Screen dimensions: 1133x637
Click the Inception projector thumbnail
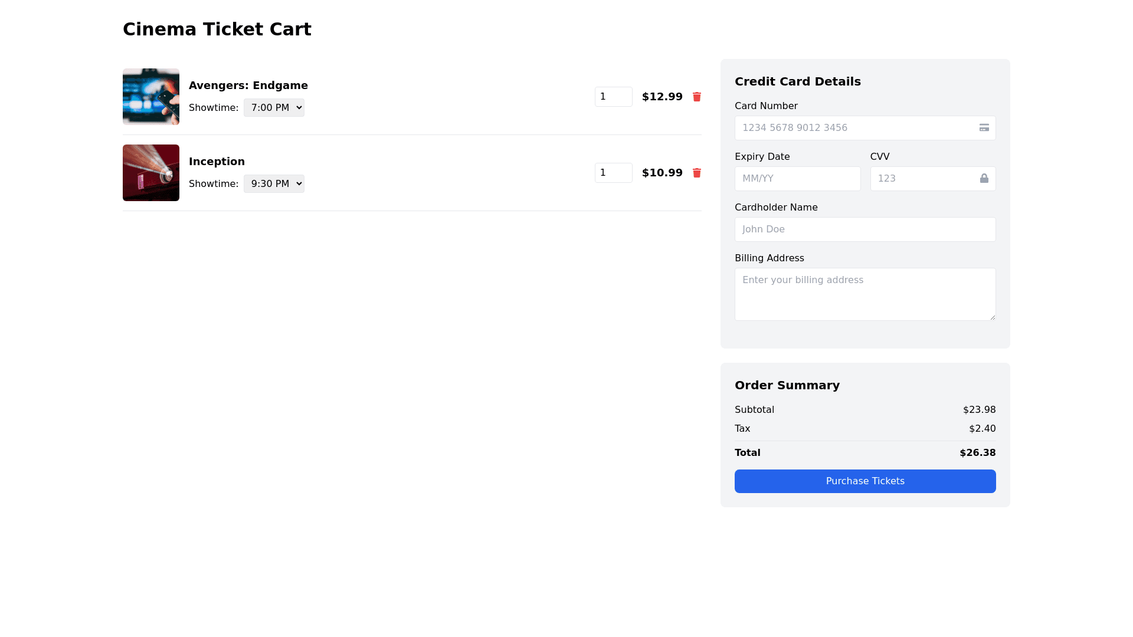coord(151,173)
